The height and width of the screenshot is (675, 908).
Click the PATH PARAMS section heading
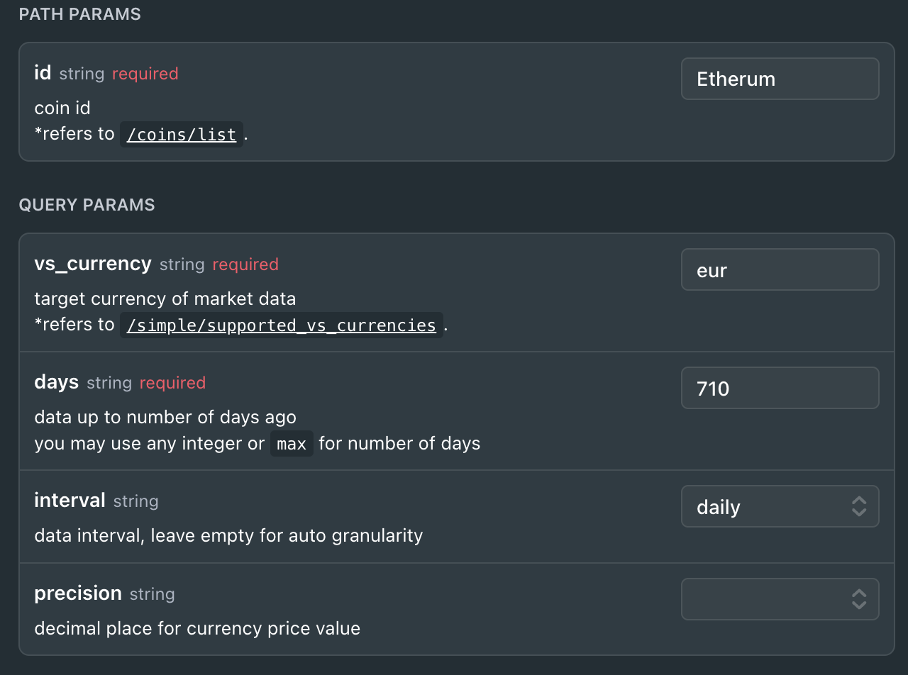click(80, 14)
